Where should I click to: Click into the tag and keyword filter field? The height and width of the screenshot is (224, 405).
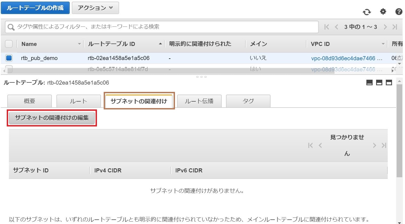tap(162, 27)
